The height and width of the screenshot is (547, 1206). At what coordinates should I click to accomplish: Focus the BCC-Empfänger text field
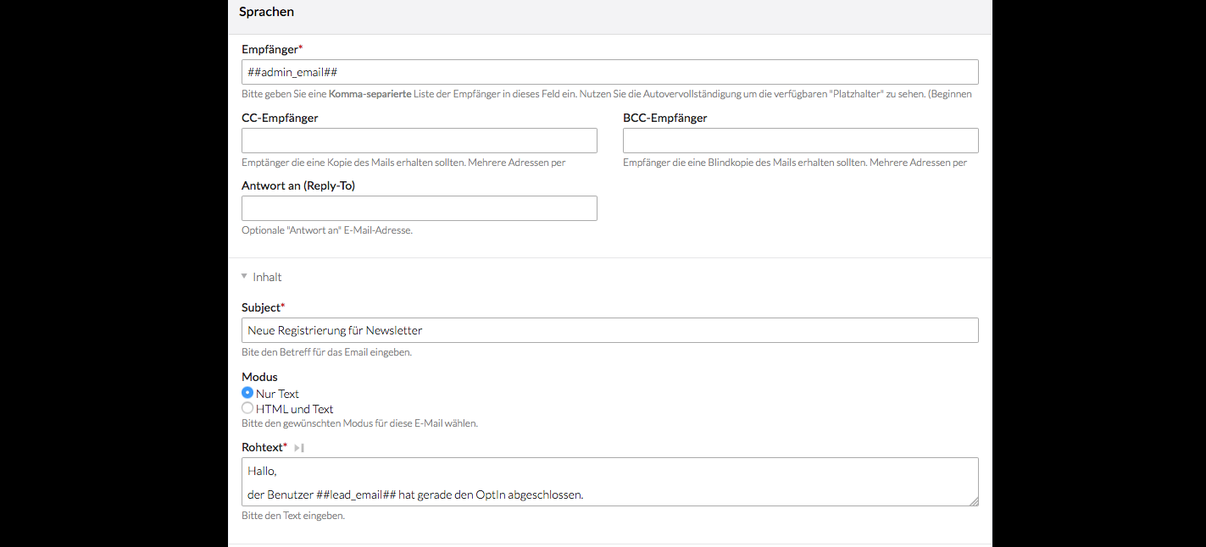point(800,141)
